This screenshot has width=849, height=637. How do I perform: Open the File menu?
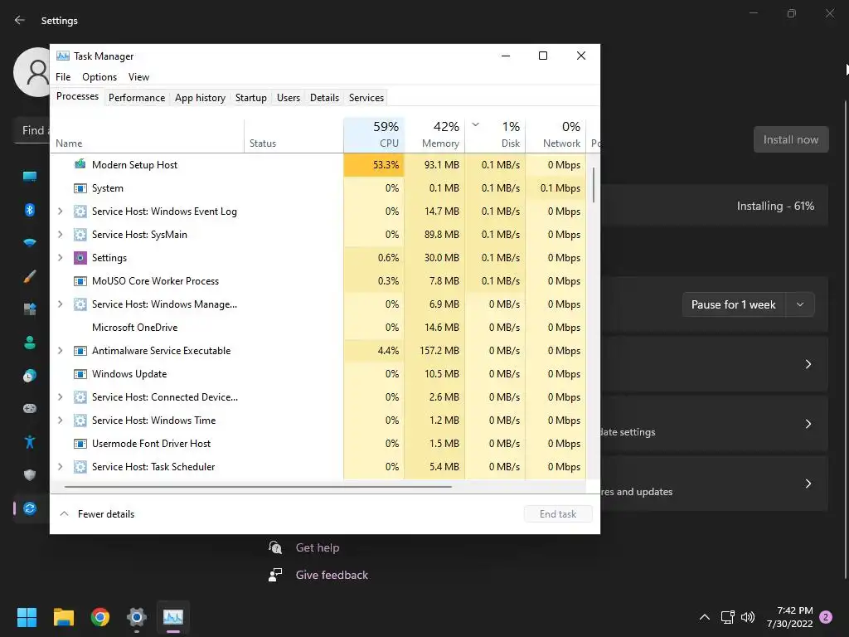63,77
